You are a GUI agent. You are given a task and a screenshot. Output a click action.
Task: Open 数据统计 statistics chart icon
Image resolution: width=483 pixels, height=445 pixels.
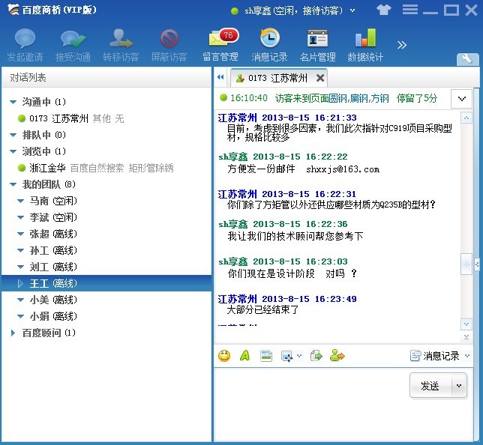tap(365, 38)
